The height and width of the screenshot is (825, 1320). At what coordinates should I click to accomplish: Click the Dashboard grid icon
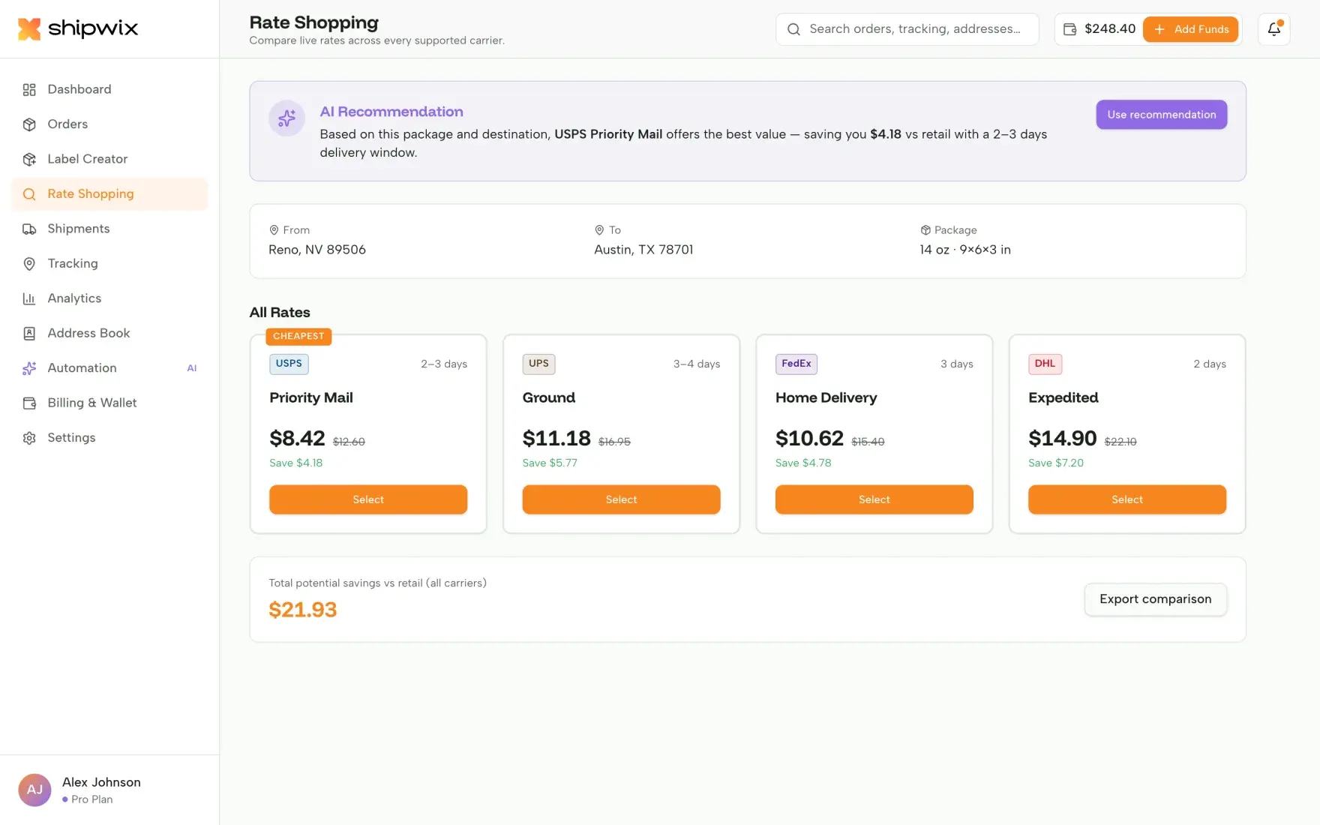pyautogui.click(x=29, y=89)
